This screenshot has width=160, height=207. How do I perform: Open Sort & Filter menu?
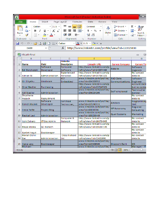tap(141, 31)
